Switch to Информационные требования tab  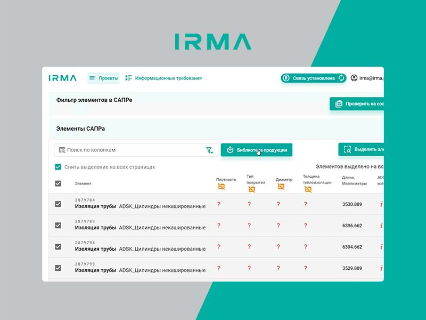pyautogui.click(x=163, y=78)
